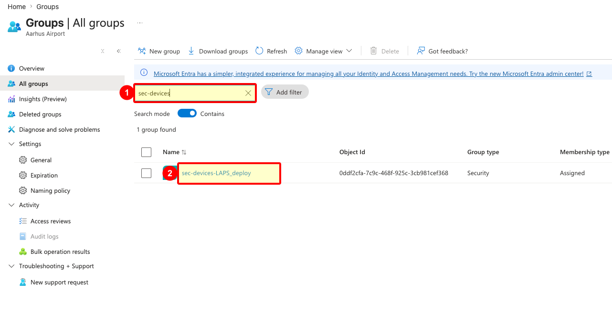The width and height of the screenshot is (612, 314).
Task: Collapse the Troubleshooting + Support chevron
Action: [11, 266]
